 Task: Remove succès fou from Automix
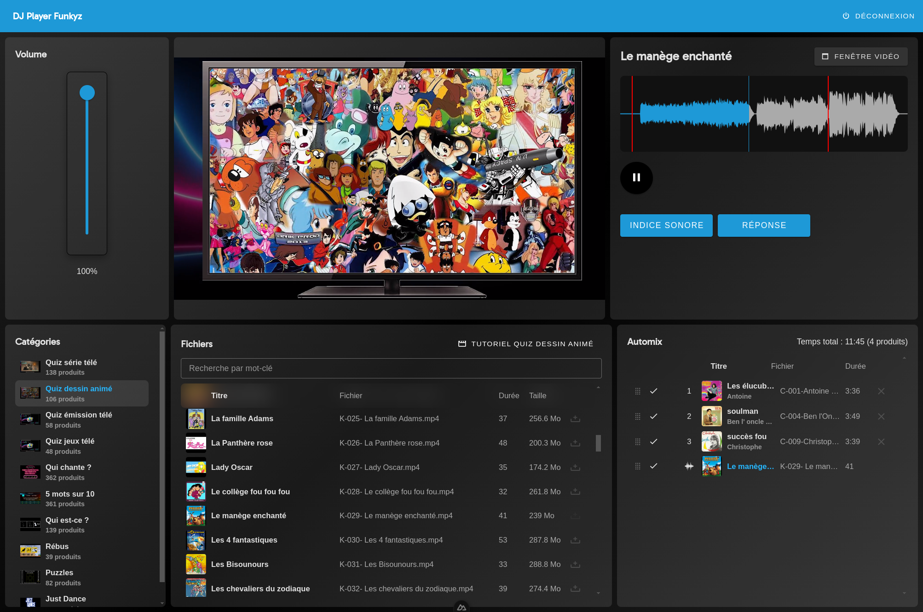click(881, 441)
